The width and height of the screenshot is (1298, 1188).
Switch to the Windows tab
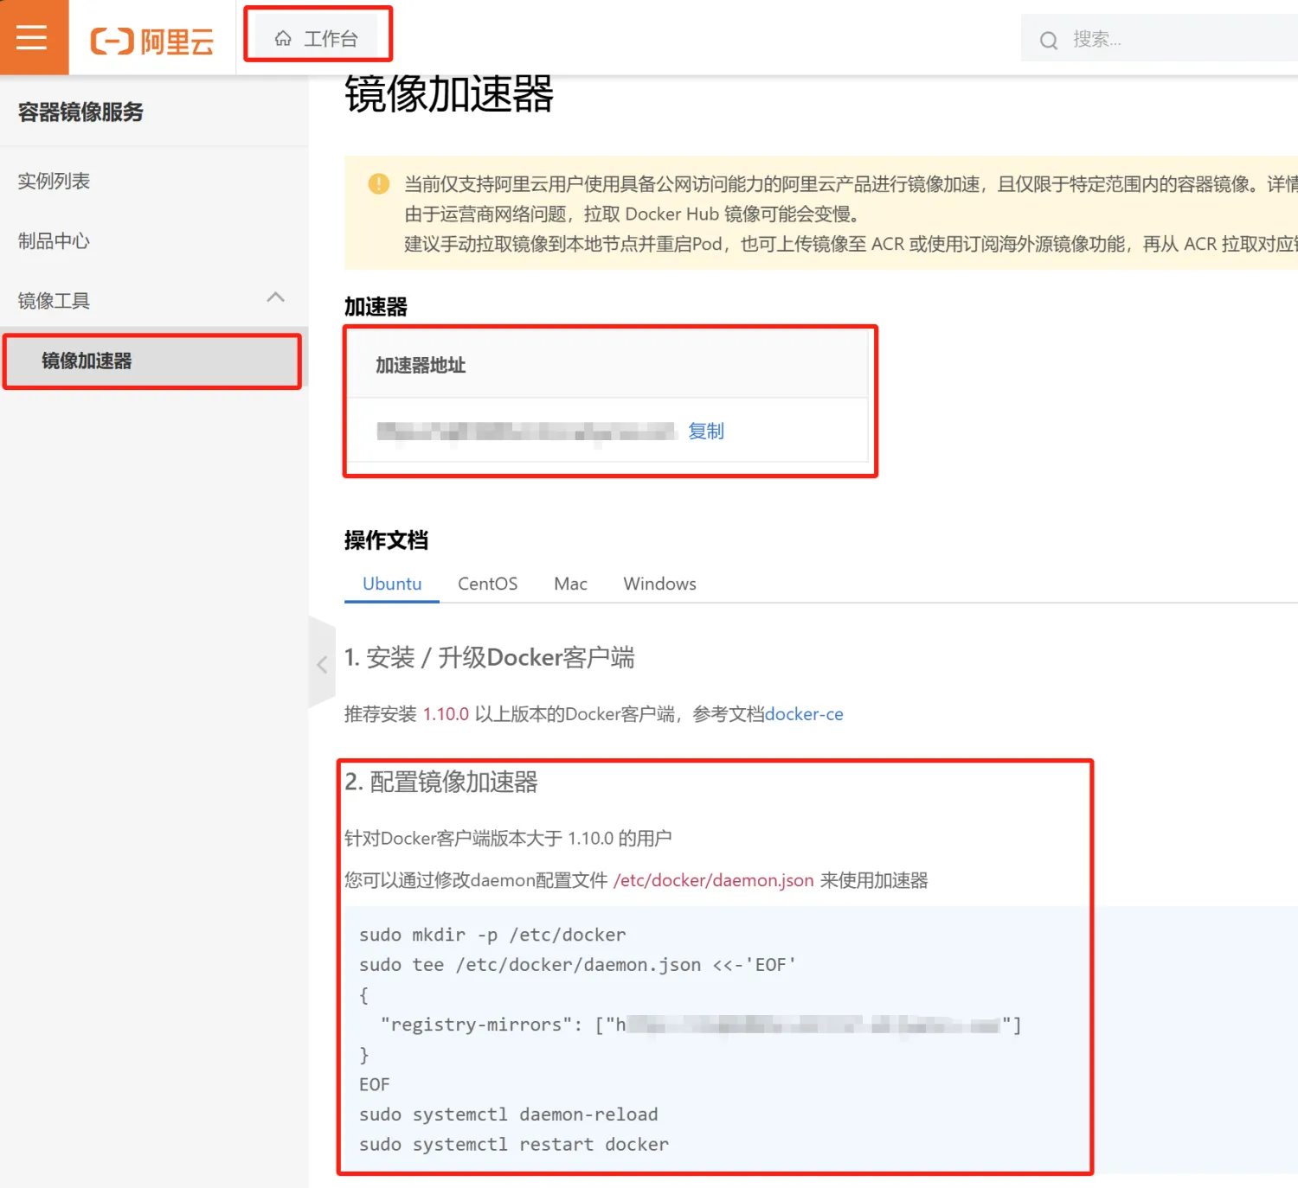pos(660,584)
